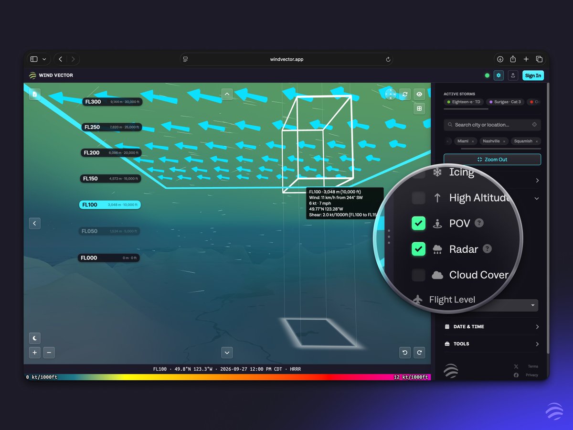
Task: Select the FL200 altitude level
Action: pos(110,153)
